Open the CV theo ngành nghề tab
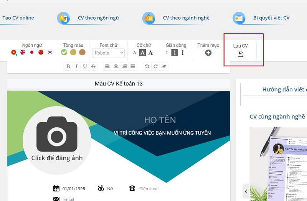 [186, 18]
